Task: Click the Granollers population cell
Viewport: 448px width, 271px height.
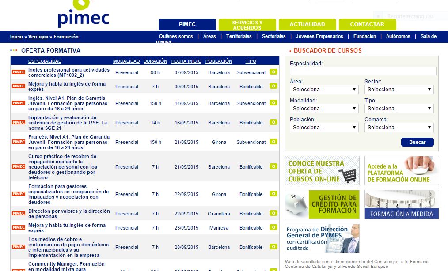Action: point(219,214)
